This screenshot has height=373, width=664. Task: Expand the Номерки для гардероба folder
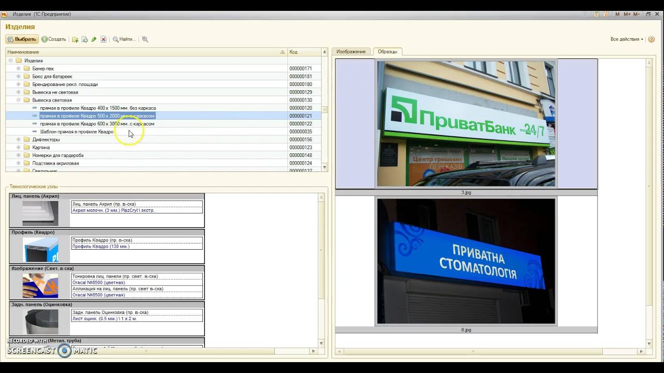19,155
